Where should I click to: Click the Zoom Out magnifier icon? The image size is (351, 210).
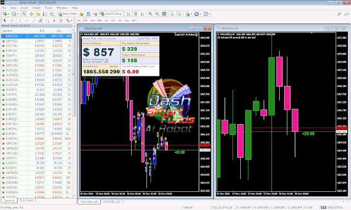pyautogui.click(x=157, y=14)
